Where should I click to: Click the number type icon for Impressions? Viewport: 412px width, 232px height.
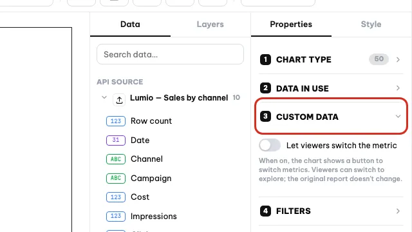(116, 217)
